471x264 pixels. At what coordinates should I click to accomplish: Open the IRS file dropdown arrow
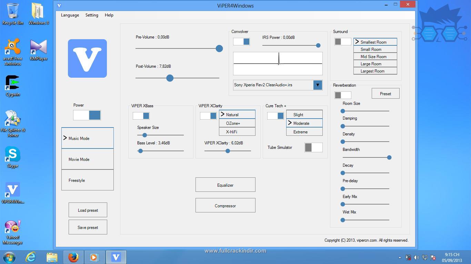coord(318,85)
